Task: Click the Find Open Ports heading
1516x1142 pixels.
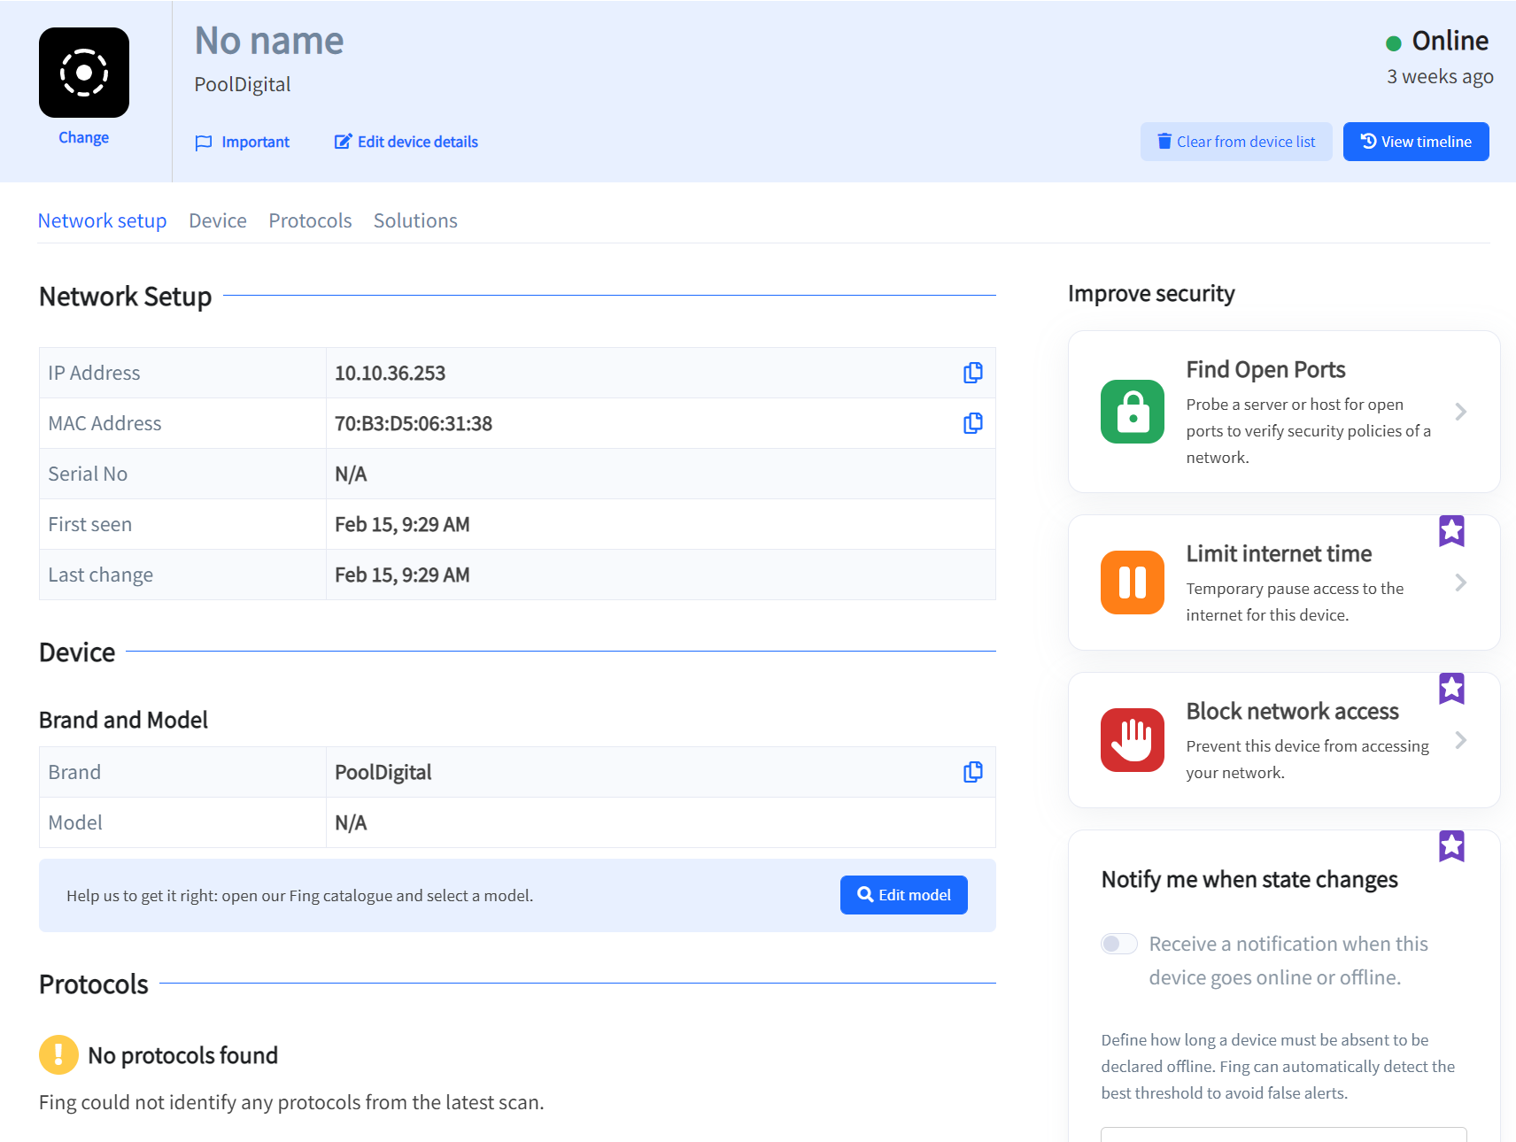Action: point(1265,369)
